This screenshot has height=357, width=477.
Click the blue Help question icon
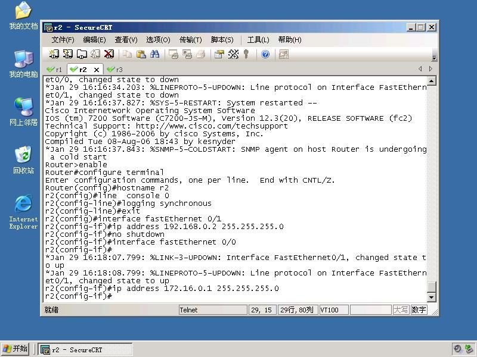265,54
